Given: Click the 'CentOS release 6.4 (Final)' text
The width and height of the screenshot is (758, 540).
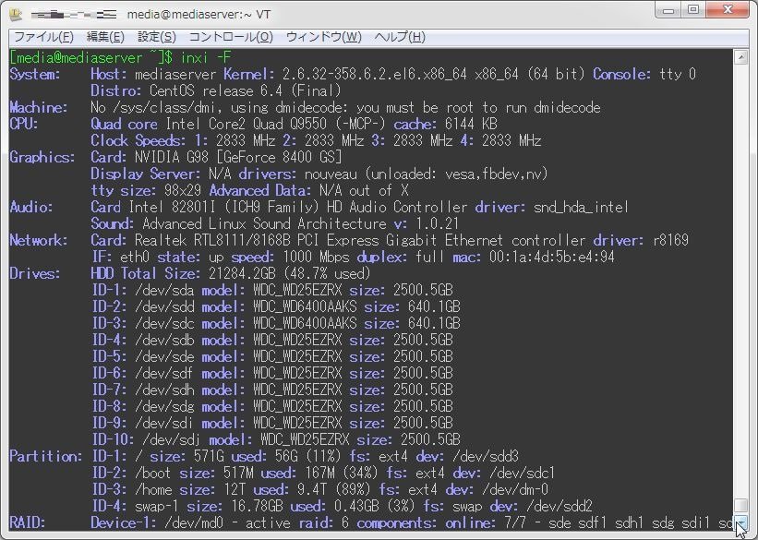Looking at the screenshot, I should (245, 90).
